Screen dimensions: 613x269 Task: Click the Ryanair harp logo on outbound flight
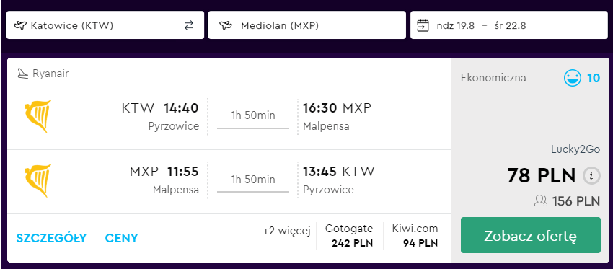(38, 116)
